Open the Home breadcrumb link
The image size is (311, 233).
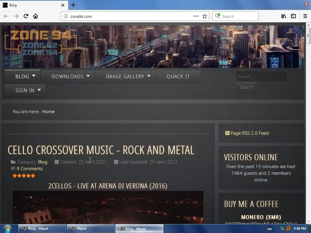[48, 112]
